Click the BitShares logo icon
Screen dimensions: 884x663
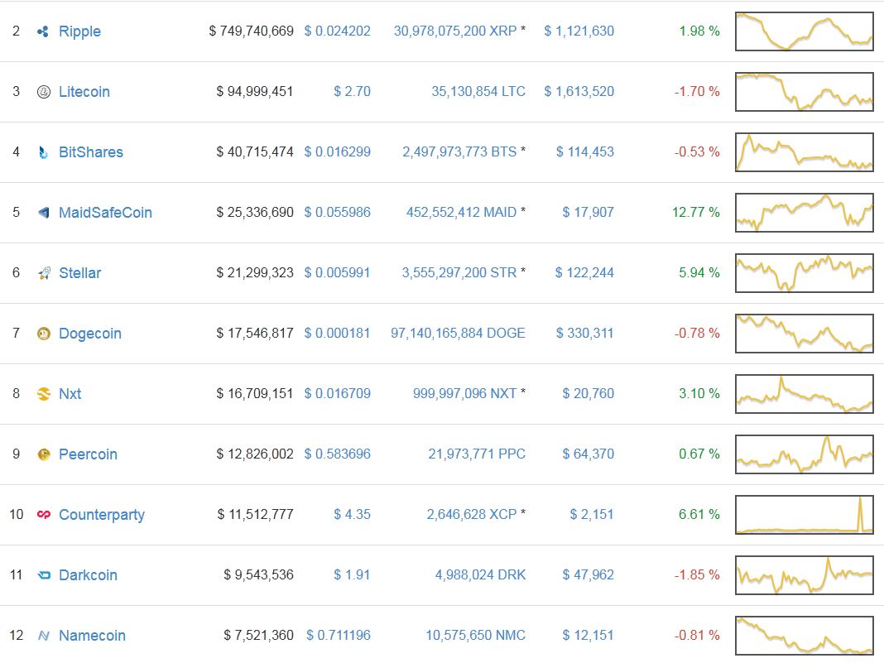(43, 152)
